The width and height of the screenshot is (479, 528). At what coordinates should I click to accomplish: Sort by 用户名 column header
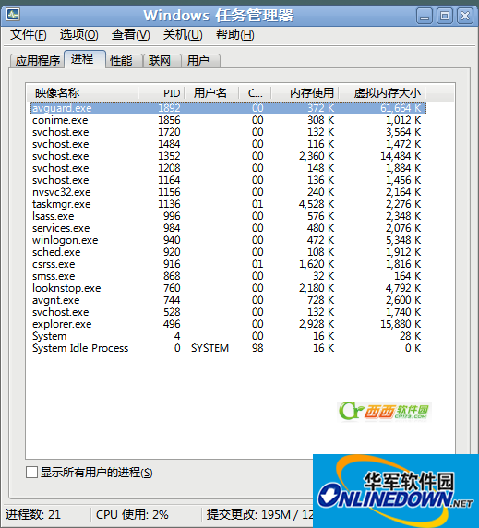pyautogui.click(x=211, y=93)
